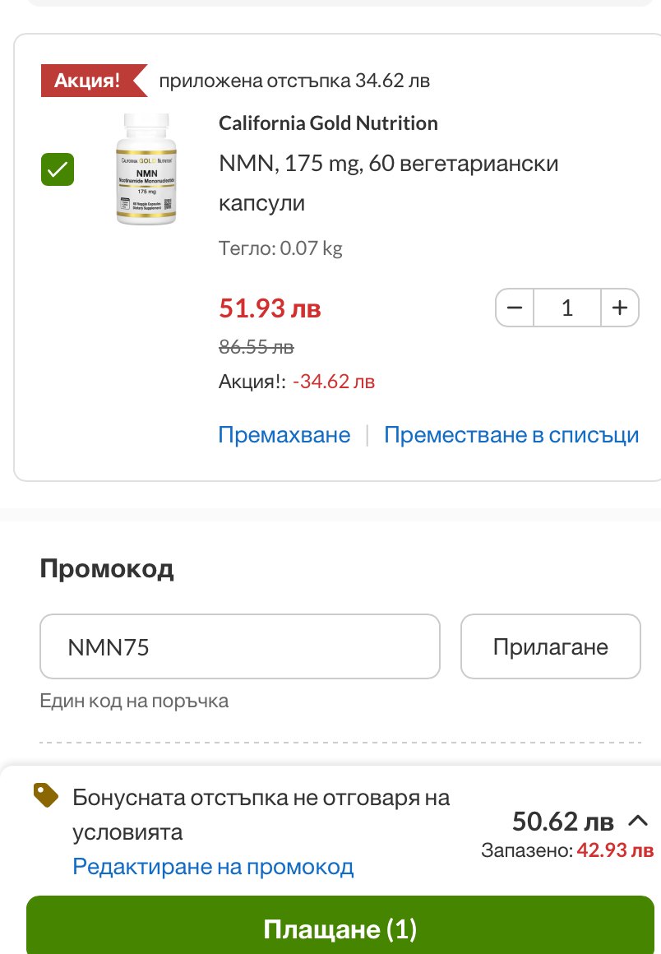The height and width of the screenshot is (954, 661).
Task: Click the red Акция! badge
Action: 89,81
